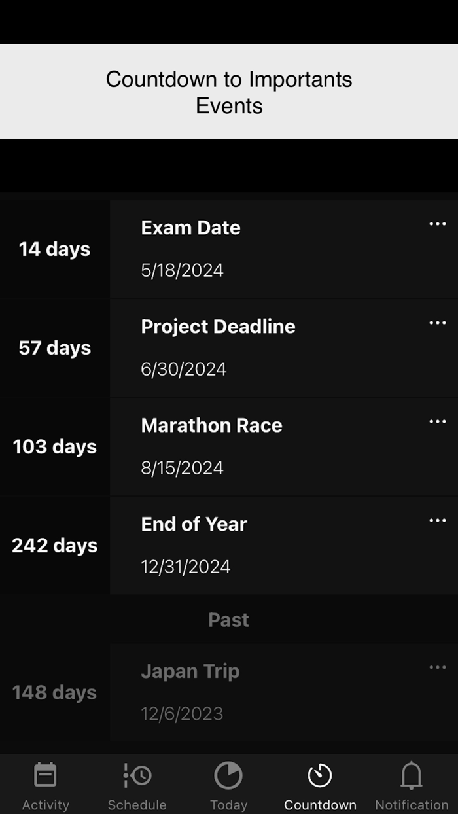Screen dimensions: 458x814
Task: Open the ellipsis menu for Japan Trip
Action: pos(437,667)
